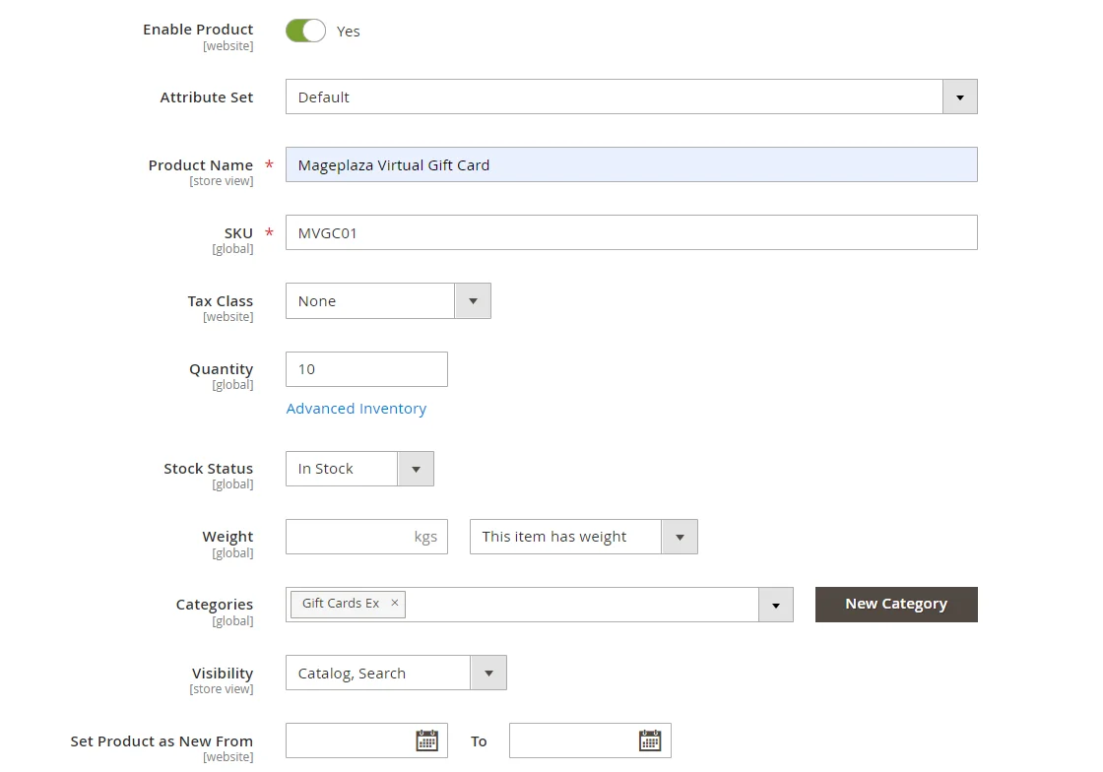Screen dimensions: 1103x772
Task: Click the To date input field
Action: point(590,740)
